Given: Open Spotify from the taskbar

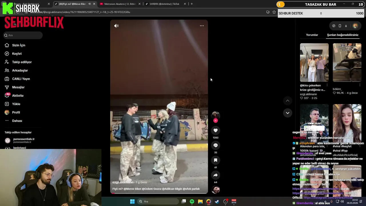Looking at the screenshot, I should coord(192,201).
